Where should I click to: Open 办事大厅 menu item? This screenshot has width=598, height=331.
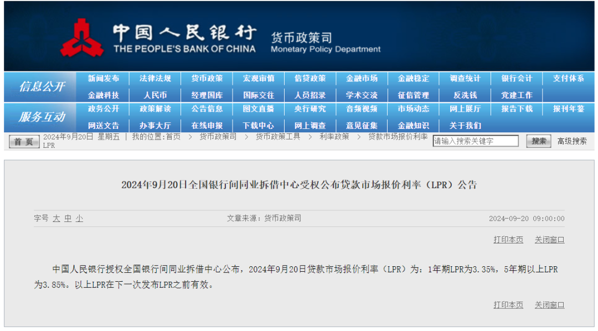[155, 126]
